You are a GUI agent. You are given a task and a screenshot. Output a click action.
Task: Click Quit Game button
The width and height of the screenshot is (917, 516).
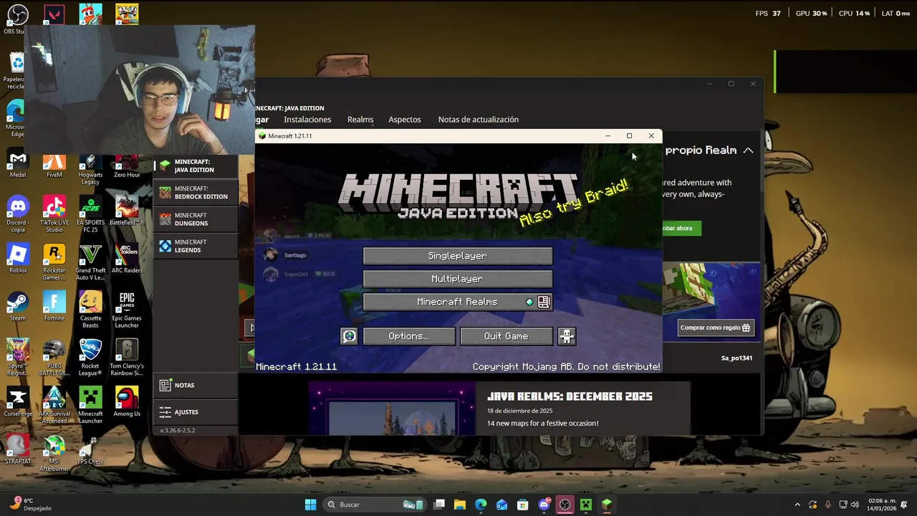[506, 336]
